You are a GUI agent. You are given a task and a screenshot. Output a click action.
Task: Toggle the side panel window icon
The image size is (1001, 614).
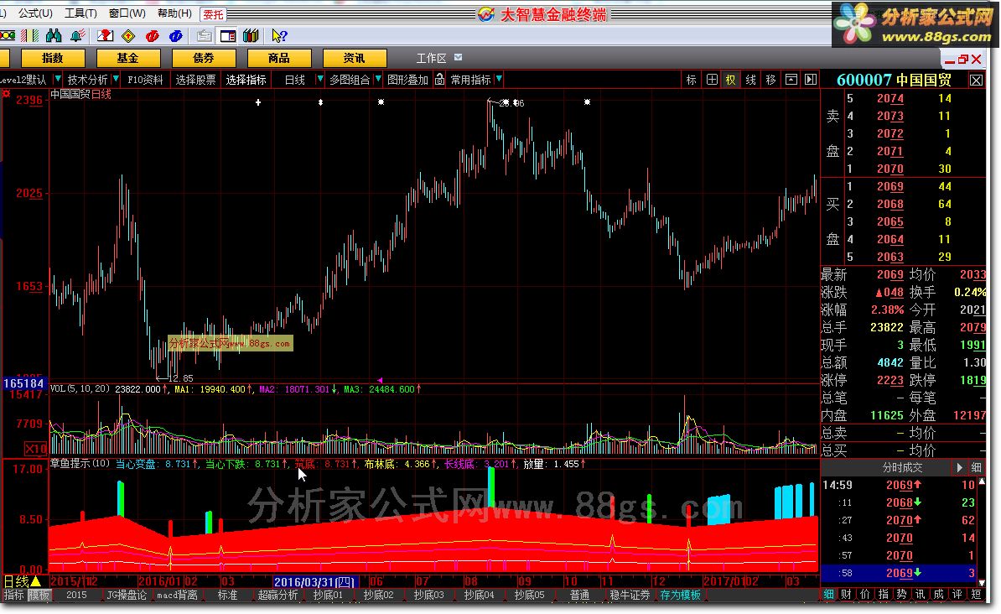click(x=228, y=36)
